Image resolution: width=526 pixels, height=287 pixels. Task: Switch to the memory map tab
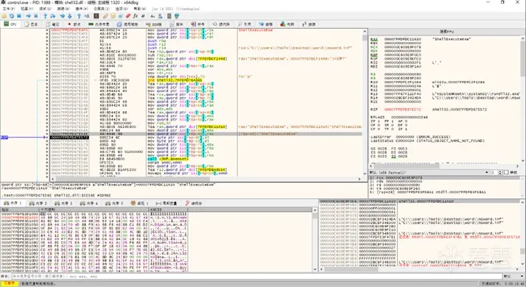[x=99, y=24]
